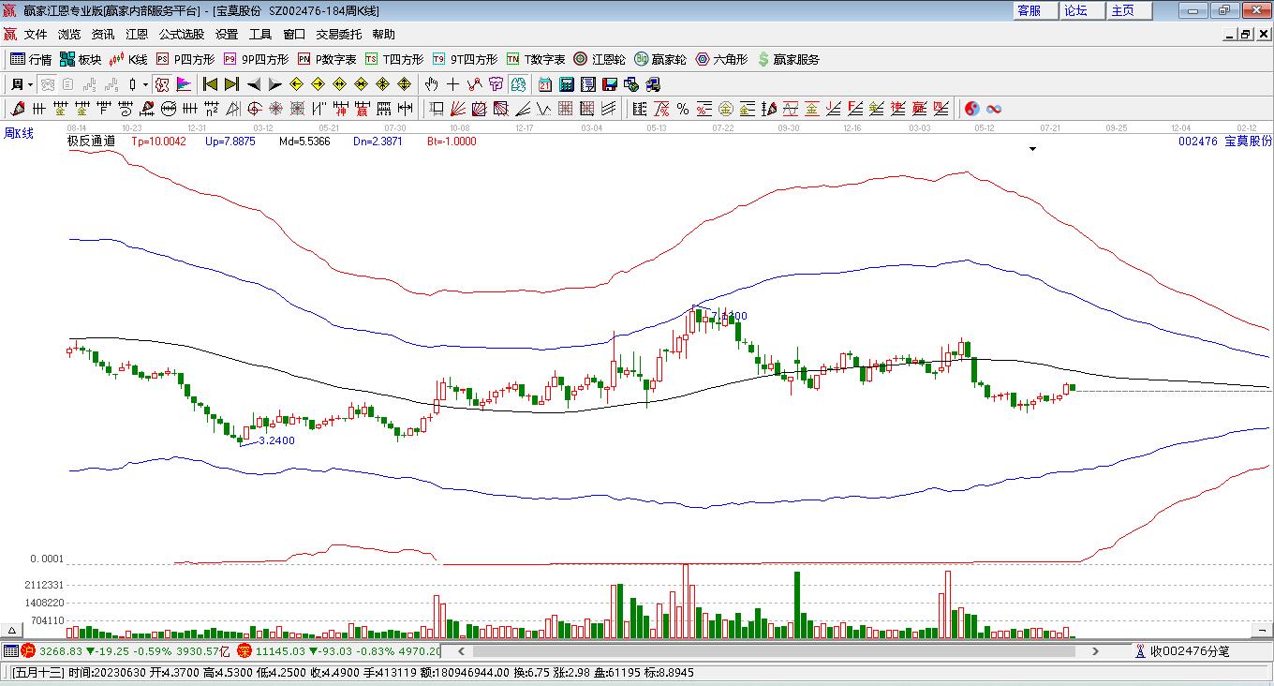Viewport: 1274px width, 686px height.
Task: Click the blue infinity symbol icon
Action: coord(994,109)
